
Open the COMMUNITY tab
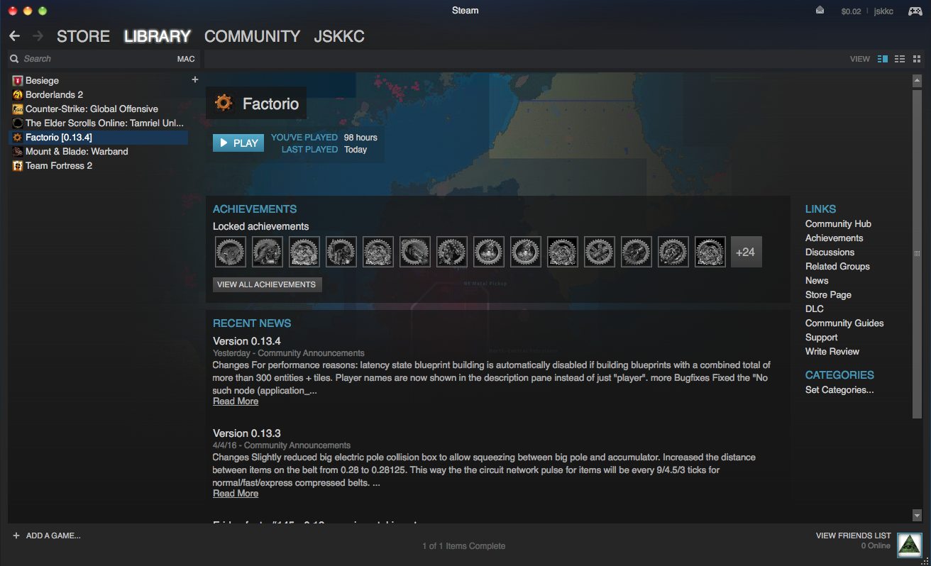(252, 36)
